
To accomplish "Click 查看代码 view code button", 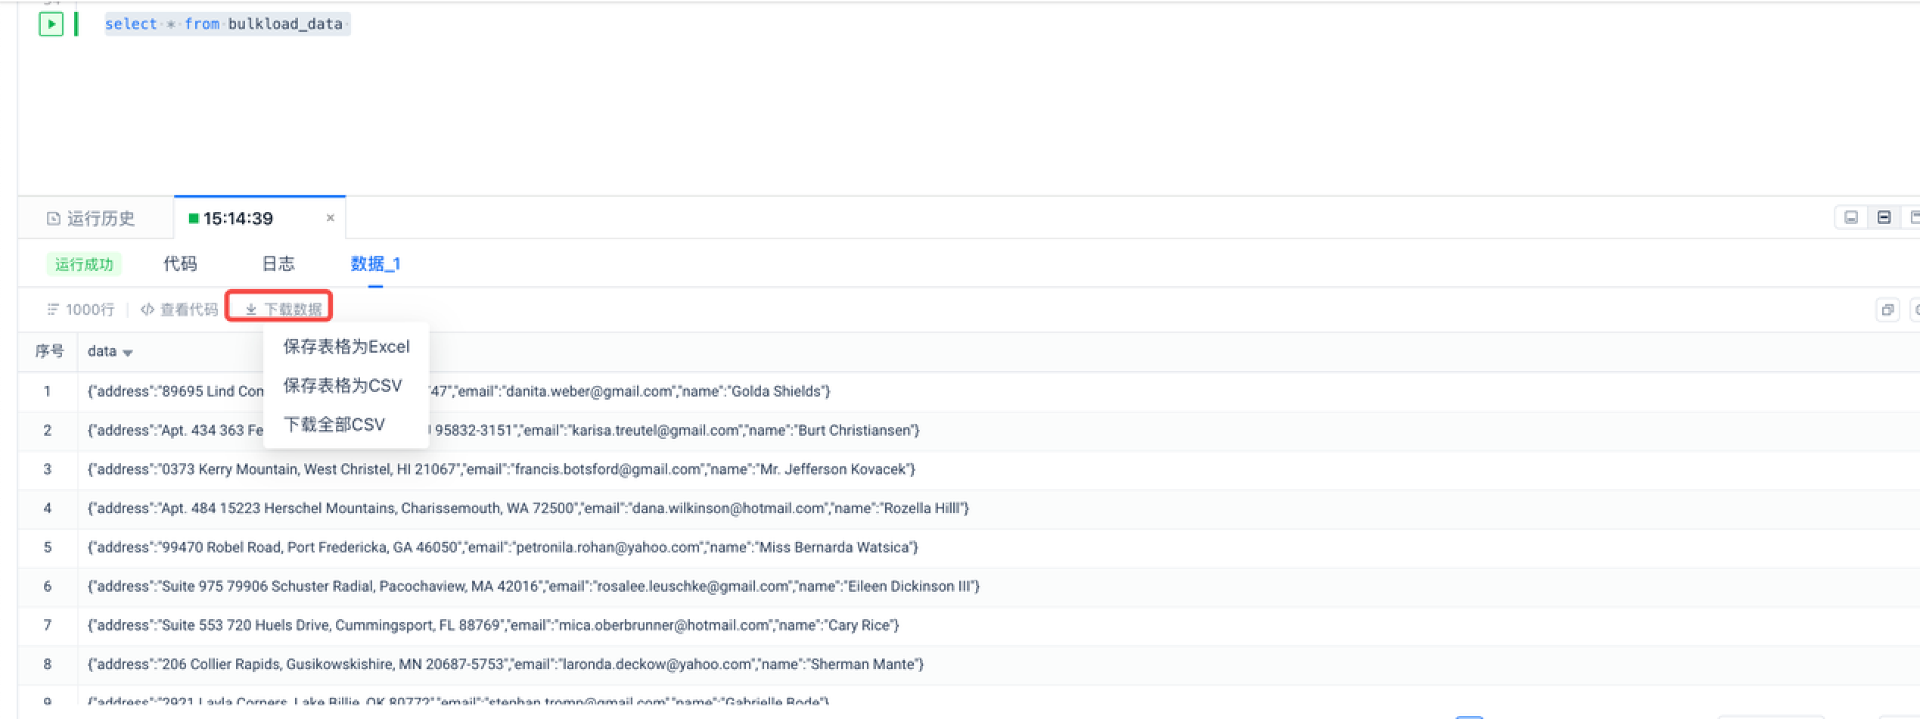I will (x=180, y=310).
